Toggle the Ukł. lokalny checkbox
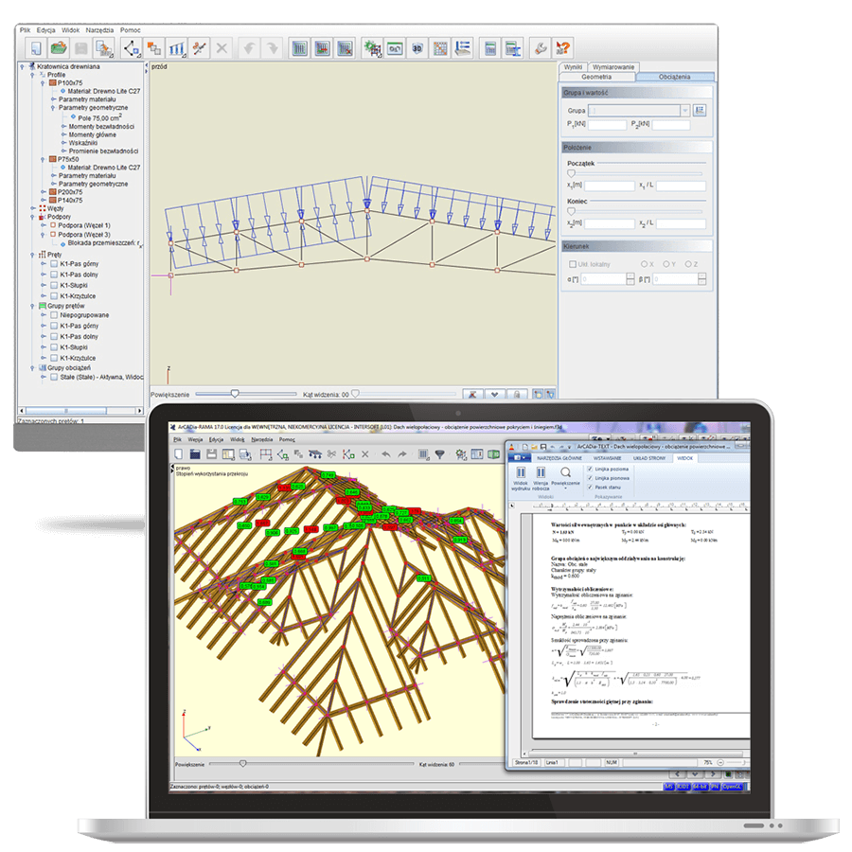This screenshot has height=852, width=852. 573,264
